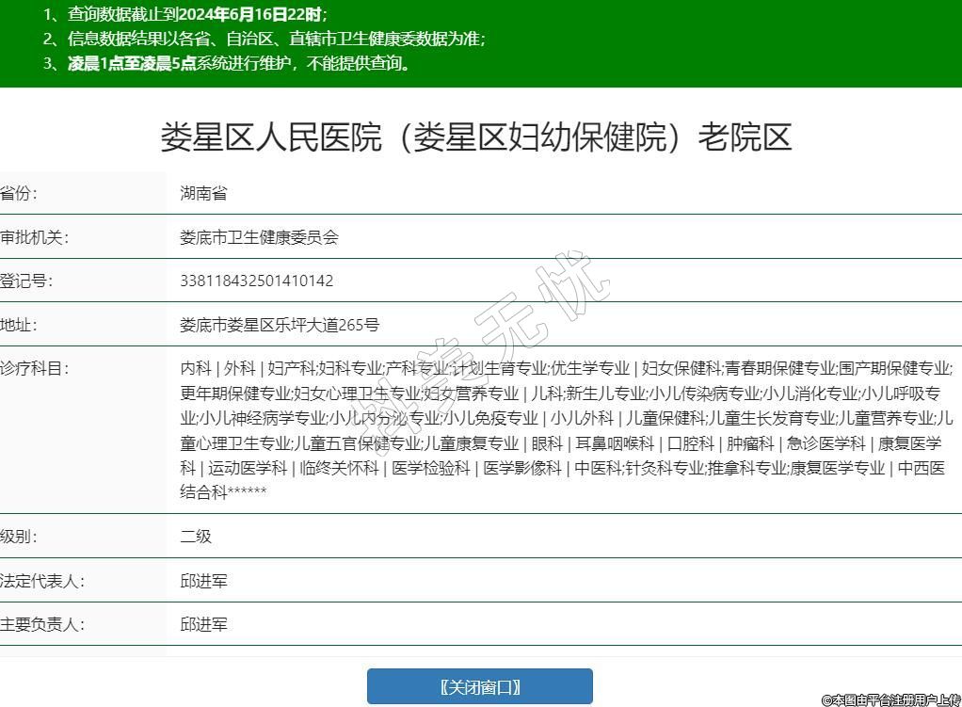Click the 湖南省 province value
The height and width of the screenshot is (707, 962).
pos(203,194)
